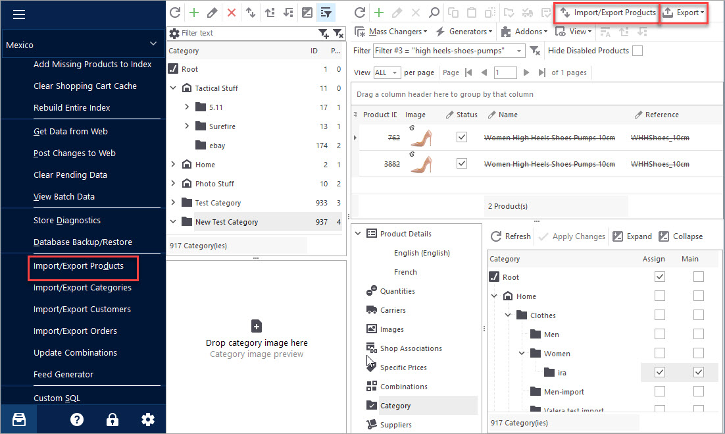The height and width of the screenshot is (434, 725).
Task: Expand the Surefire category
Action: click(187, 126)
